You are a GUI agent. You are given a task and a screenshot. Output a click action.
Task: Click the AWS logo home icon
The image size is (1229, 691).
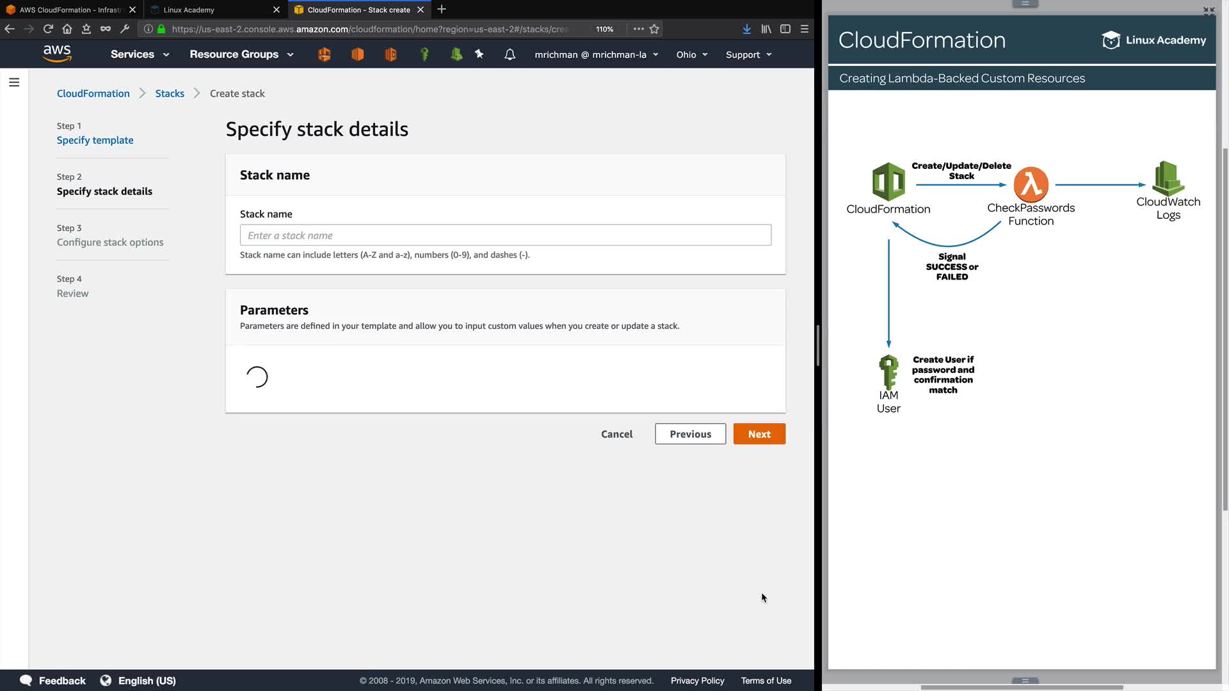[57, 54]
